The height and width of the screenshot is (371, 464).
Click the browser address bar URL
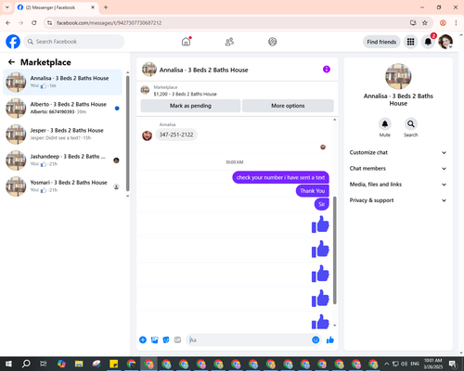(109, 23)
